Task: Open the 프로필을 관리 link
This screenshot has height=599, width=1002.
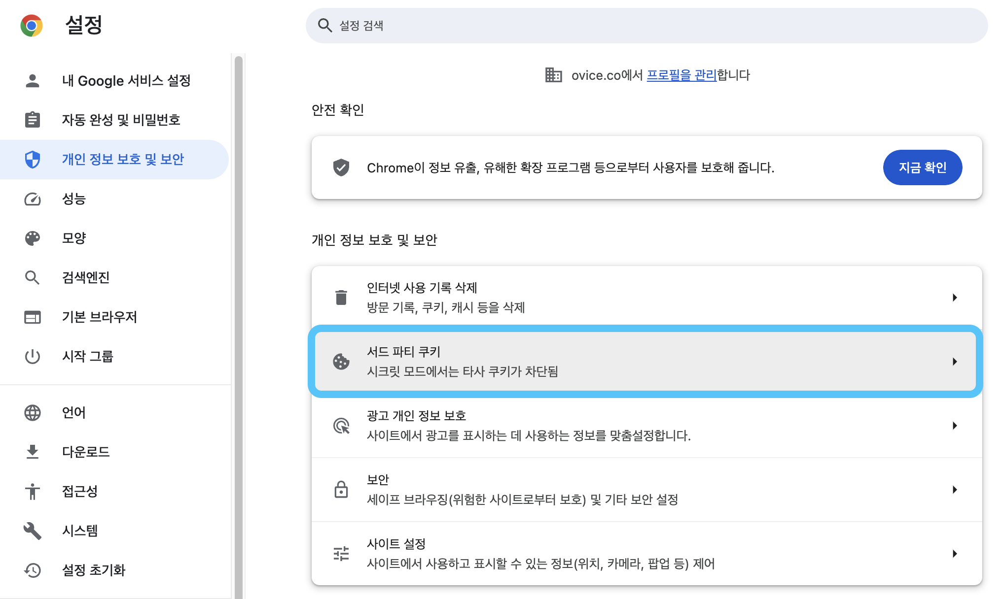Action: (x=681, y=75)
